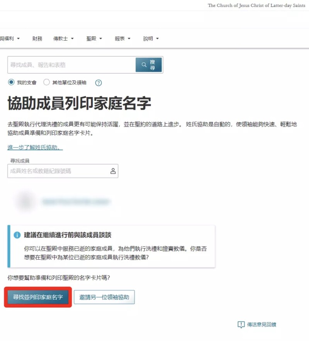Click the feedback speech bubble icon
Viewport: 309px width, 341px height.
(241, 325)
